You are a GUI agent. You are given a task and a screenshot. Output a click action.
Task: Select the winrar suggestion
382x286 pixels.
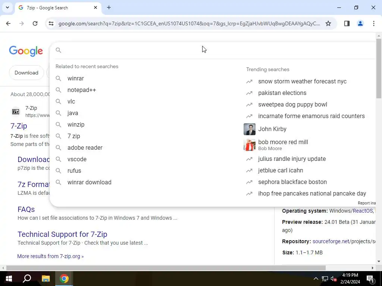click(75, 78)
